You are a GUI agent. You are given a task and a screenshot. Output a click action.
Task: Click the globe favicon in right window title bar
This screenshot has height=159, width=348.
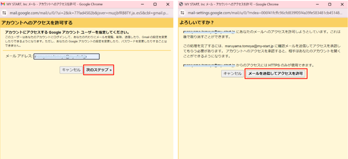point(181,4)
